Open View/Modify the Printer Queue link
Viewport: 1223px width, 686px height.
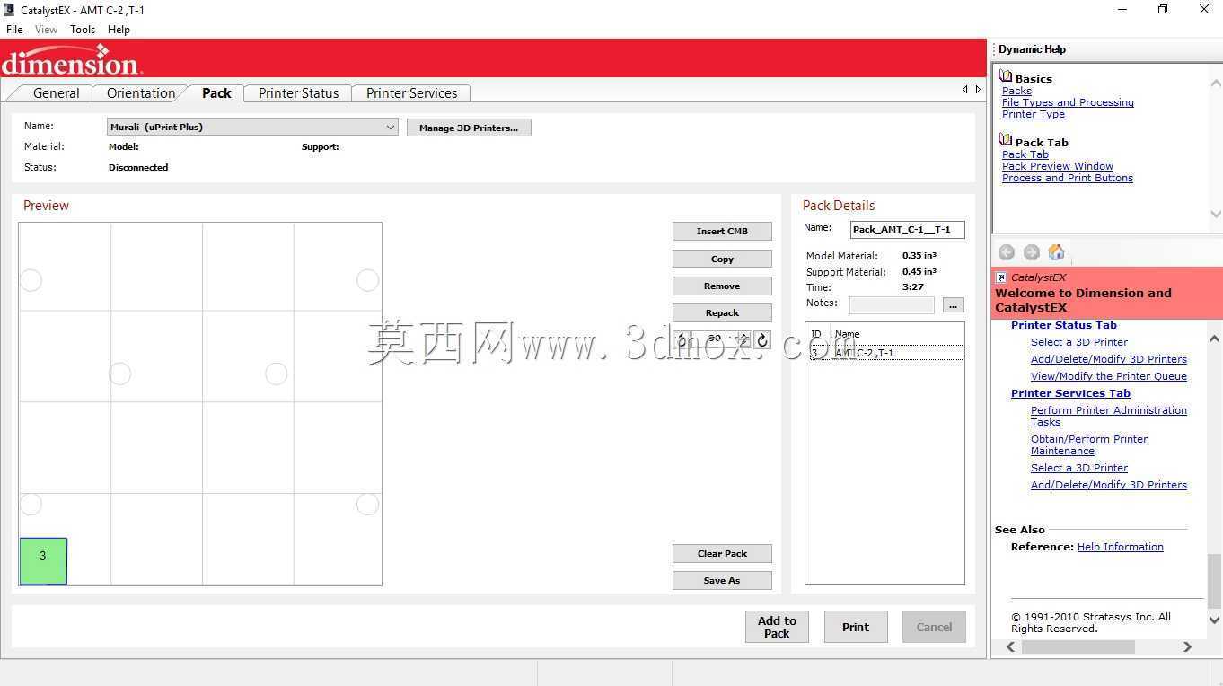click(x=1109, y=376)
